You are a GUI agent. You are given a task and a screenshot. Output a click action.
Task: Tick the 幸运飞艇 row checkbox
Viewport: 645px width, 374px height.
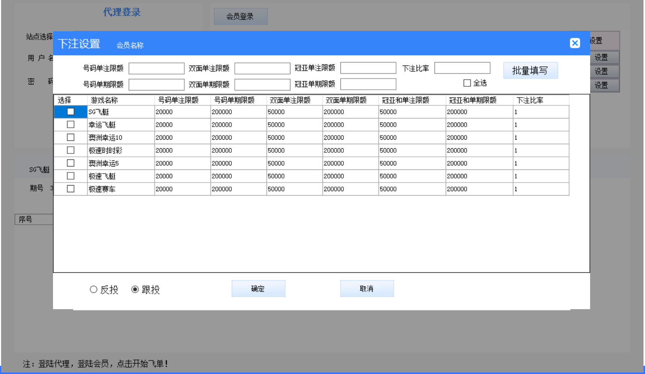[x=71, y=124]
